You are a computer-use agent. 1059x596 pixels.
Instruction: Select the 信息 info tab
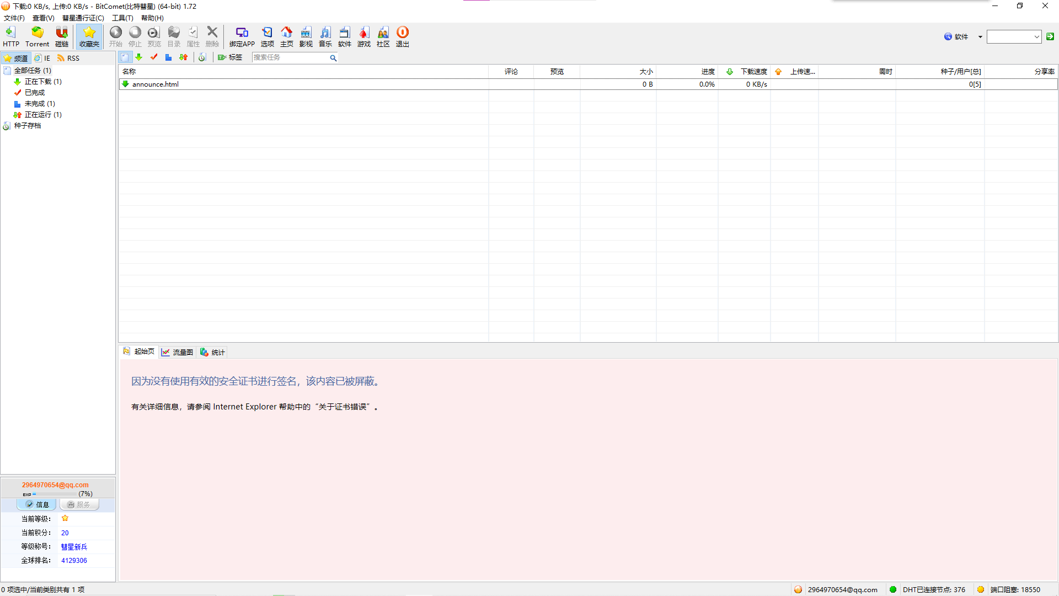[36, 504]
